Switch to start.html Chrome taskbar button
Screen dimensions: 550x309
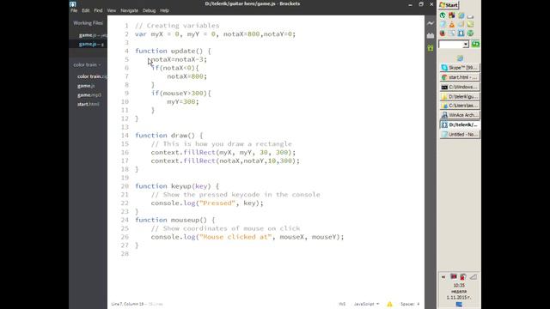[460, 77]
